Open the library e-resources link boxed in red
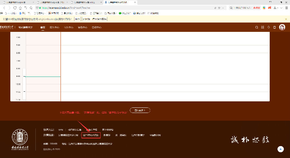Viewport: 290px width, 158px height. (x=91, y=135)
